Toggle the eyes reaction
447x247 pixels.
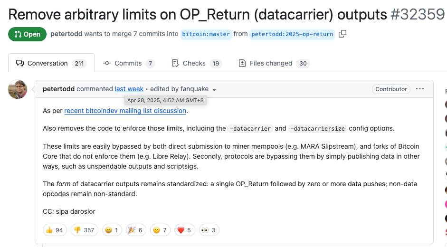tap(209, 230)
